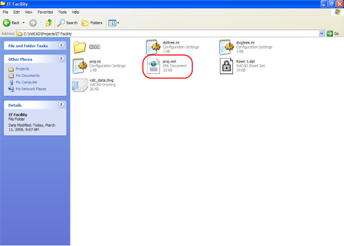Toggle the Folders pane
Image resolution: width=344 pixels, height=246 pixels.
pos(92,22)
